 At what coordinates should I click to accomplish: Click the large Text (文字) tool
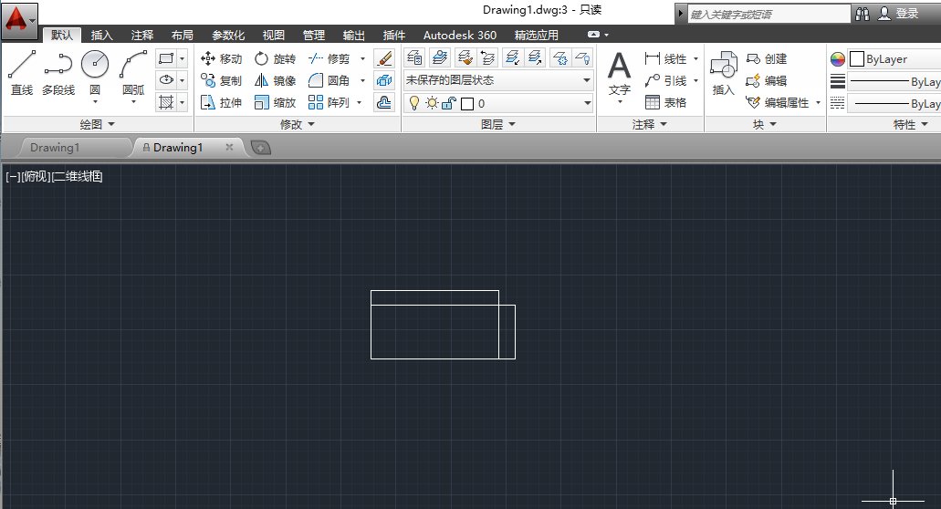tap(619, 73)
